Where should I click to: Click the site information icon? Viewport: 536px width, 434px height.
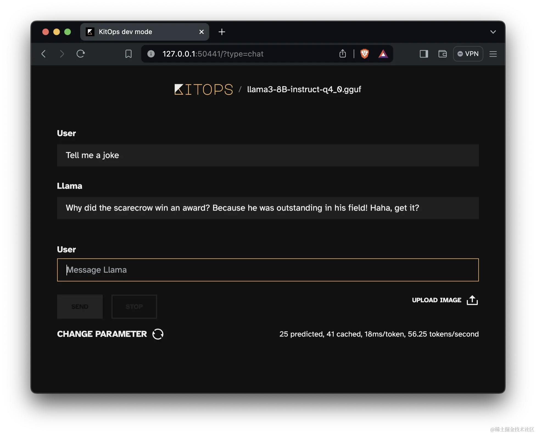(x=151, y=54)
